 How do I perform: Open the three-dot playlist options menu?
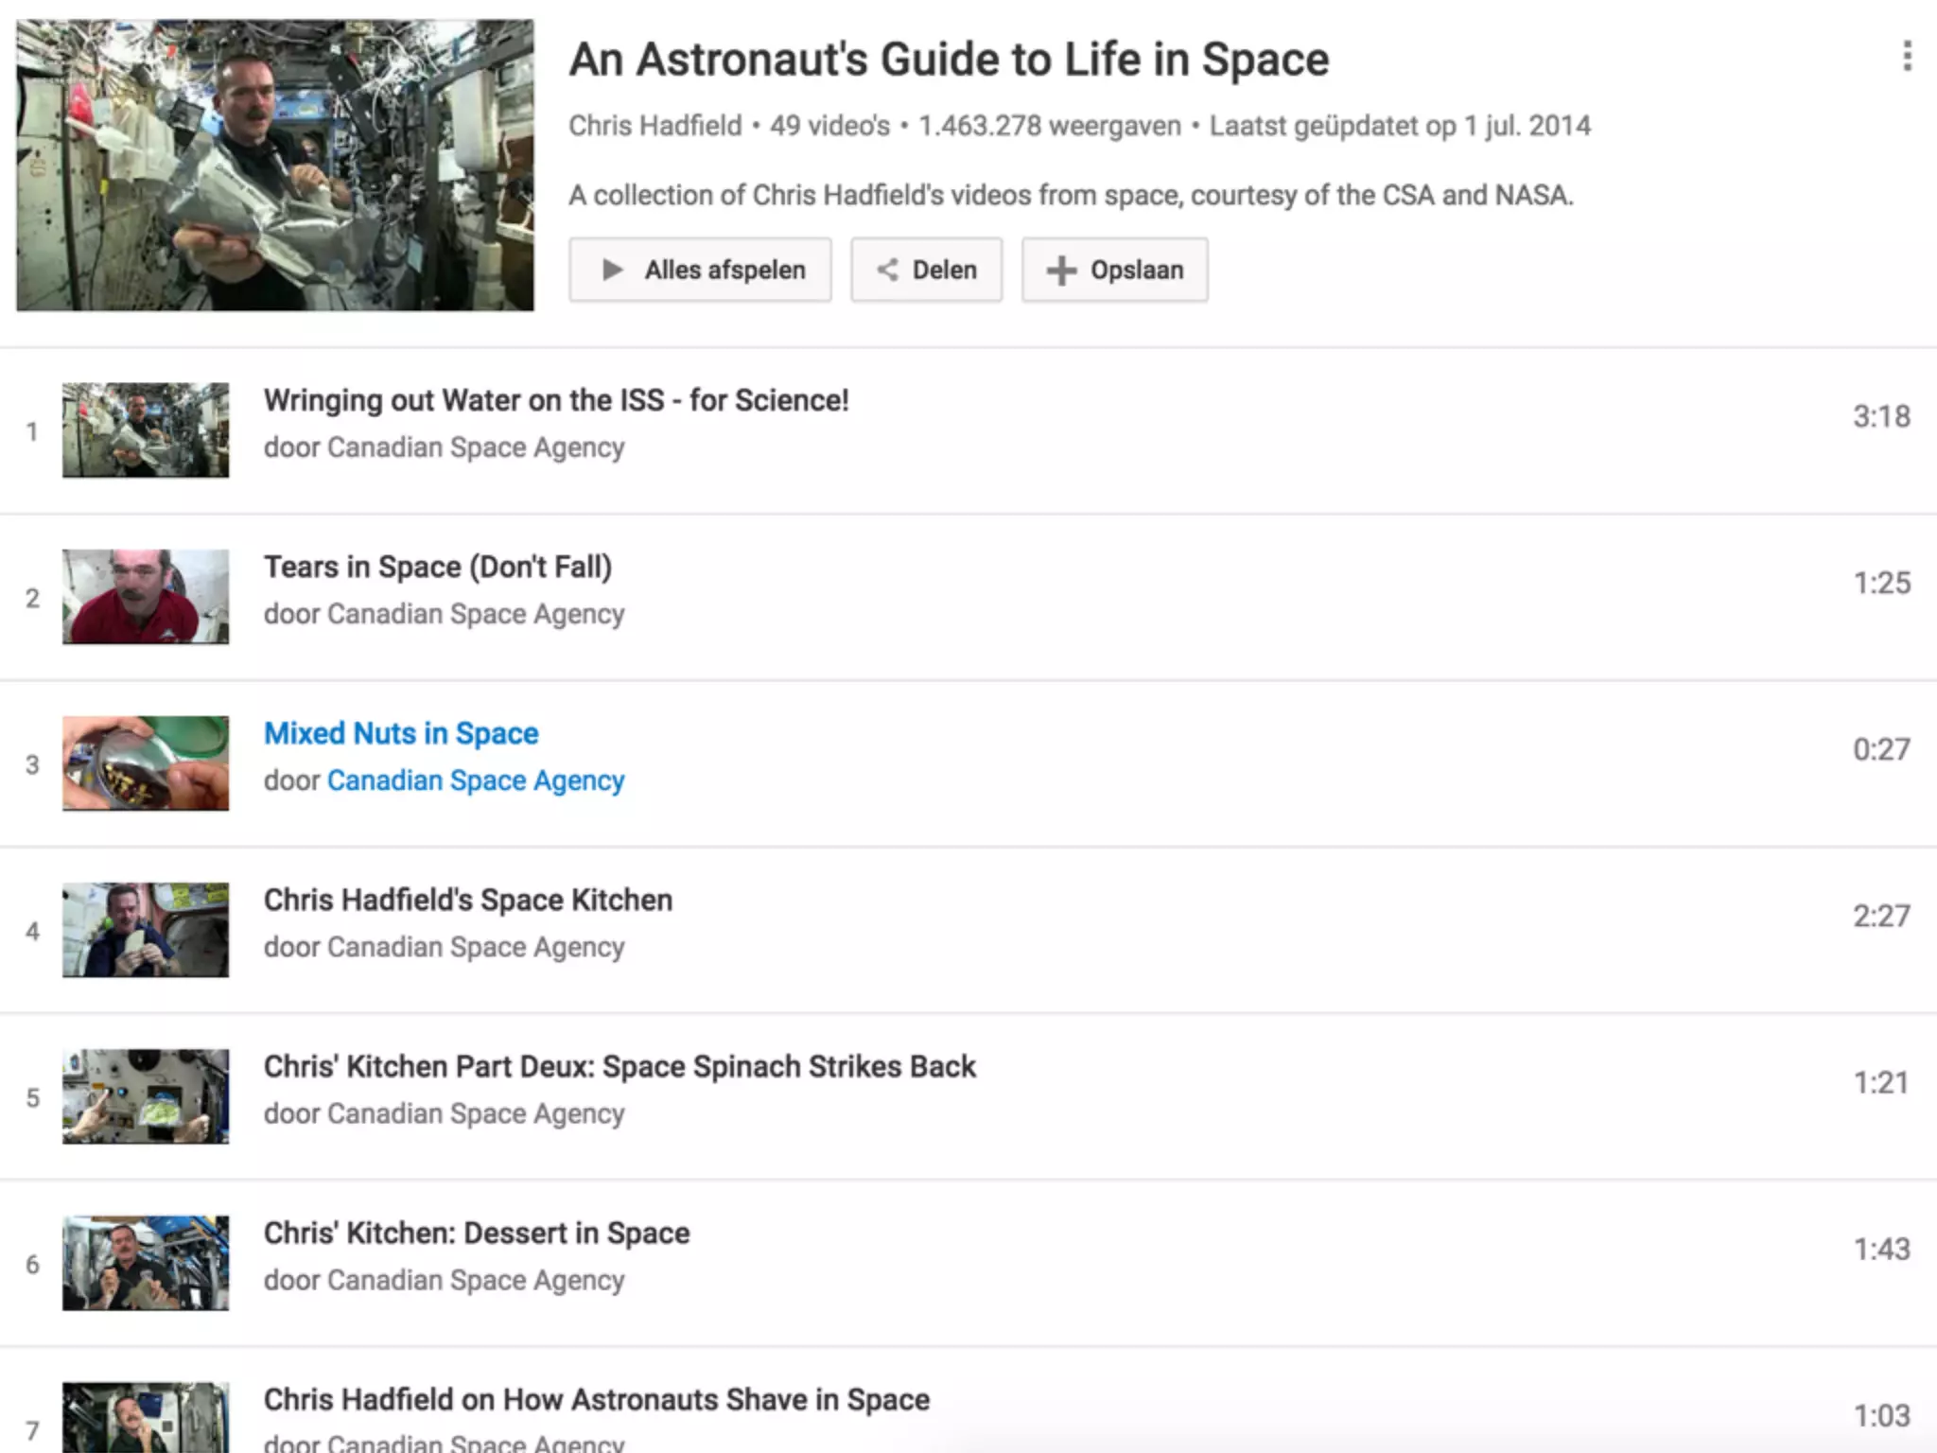pyautogui.click(x=1907, y=57)
